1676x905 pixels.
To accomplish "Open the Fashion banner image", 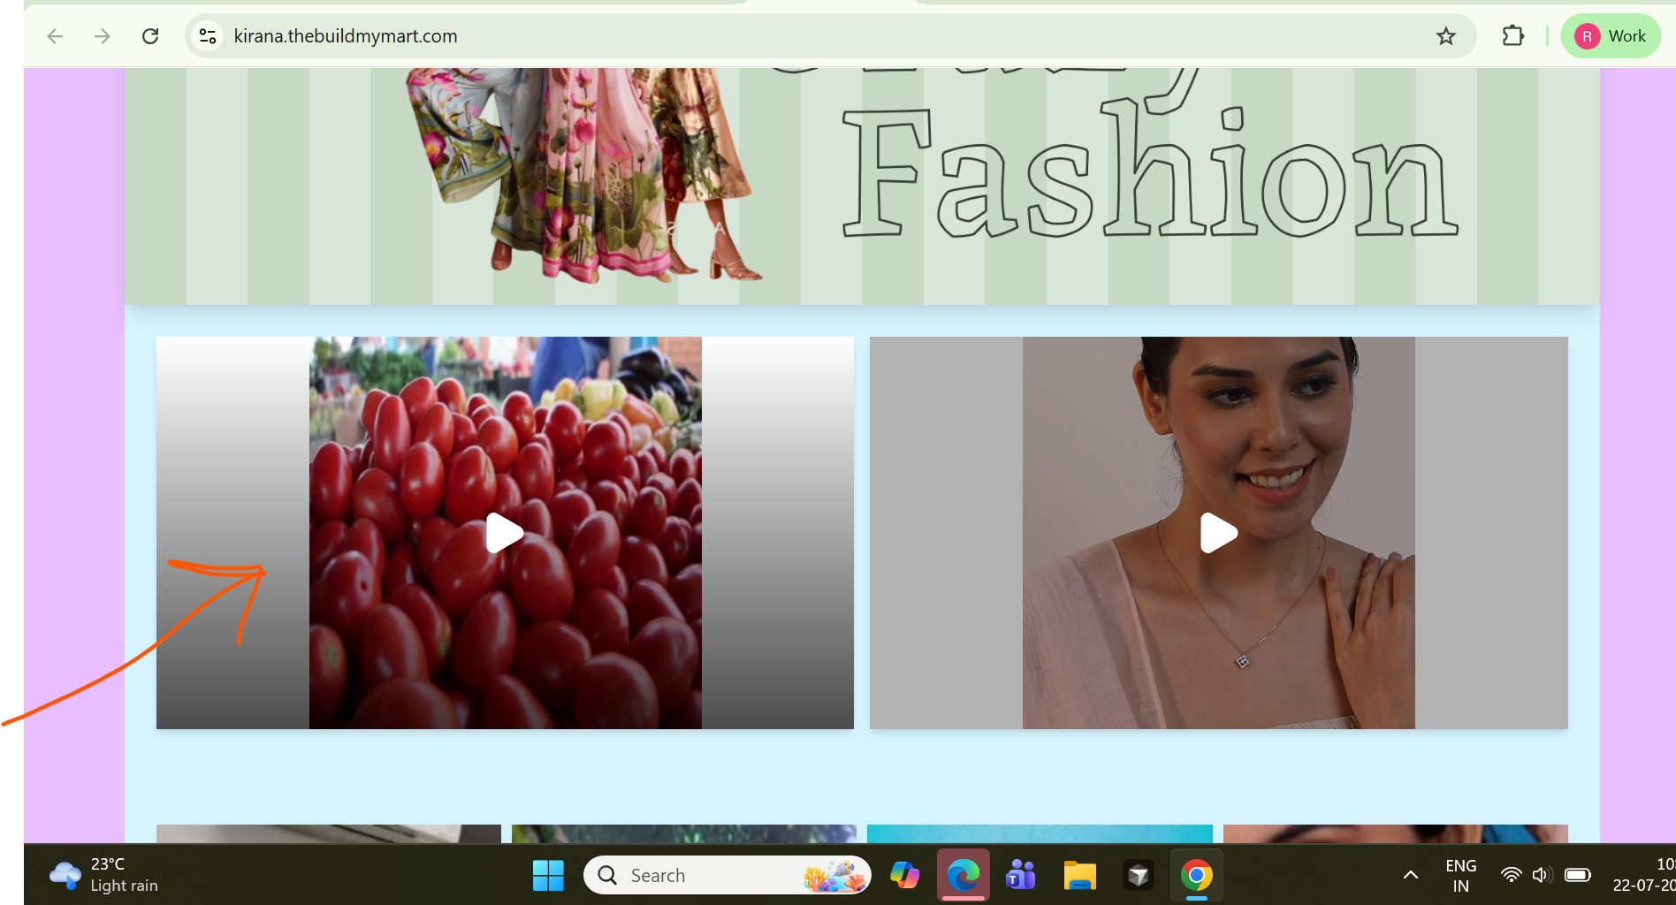I will [862, 186].
